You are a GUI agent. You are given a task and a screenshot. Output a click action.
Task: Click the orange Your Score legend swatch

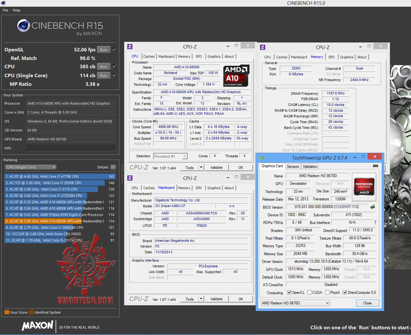pos(7,312)
